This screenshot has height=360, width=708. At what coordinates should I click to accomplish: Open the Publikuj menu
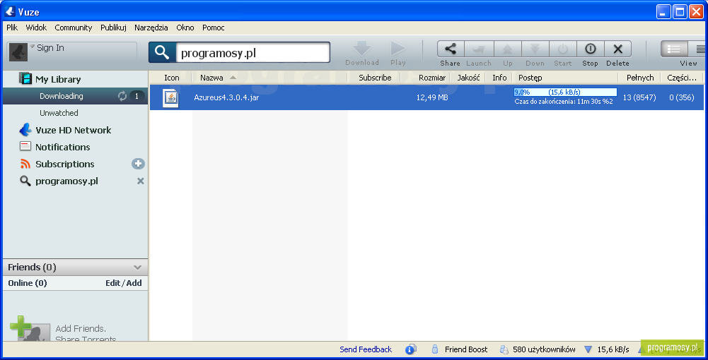[x=113, y=28]
